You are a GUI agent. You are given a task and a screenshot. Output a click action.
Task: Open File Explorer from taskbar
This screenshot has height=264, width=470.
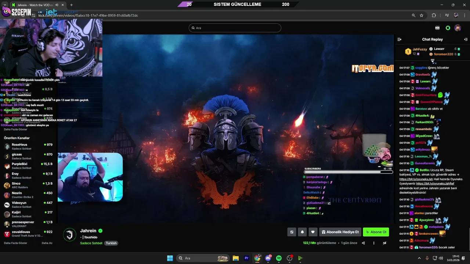coord(236,258)
